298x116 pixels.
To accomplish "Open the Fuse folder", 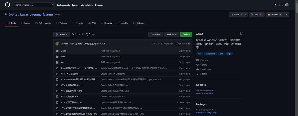I will pos(63,57).
